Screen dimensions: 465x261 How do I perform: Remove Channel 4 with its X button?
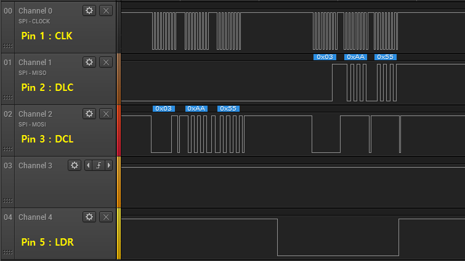pos(106,217)
